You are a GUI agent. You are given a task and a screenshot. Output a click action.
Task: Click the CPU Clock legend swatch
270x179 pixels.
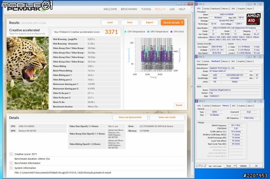171,32
